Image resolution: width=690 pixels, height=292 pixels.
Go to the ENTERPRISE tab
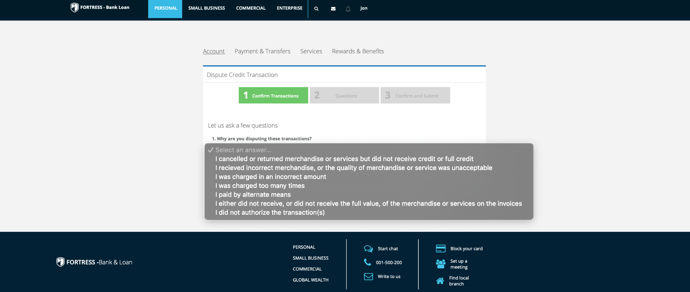290,8
